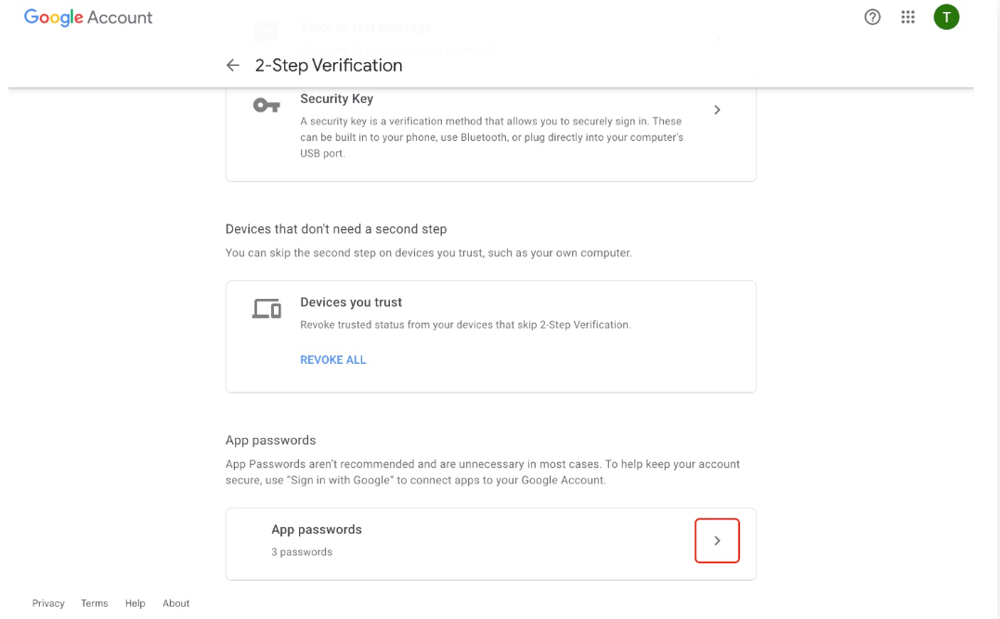Select the Security Key card title
Viewport: 1000px width, 619px height.
336,98
